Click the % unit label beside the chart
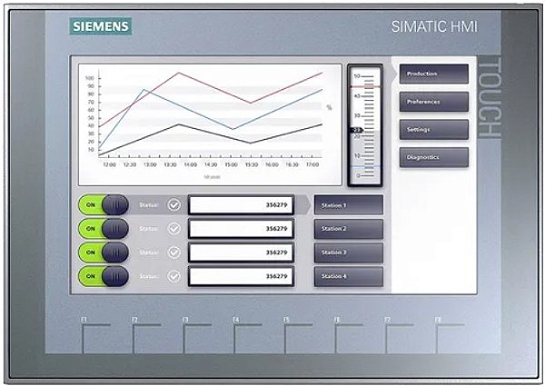 click(x=329, y=108)
